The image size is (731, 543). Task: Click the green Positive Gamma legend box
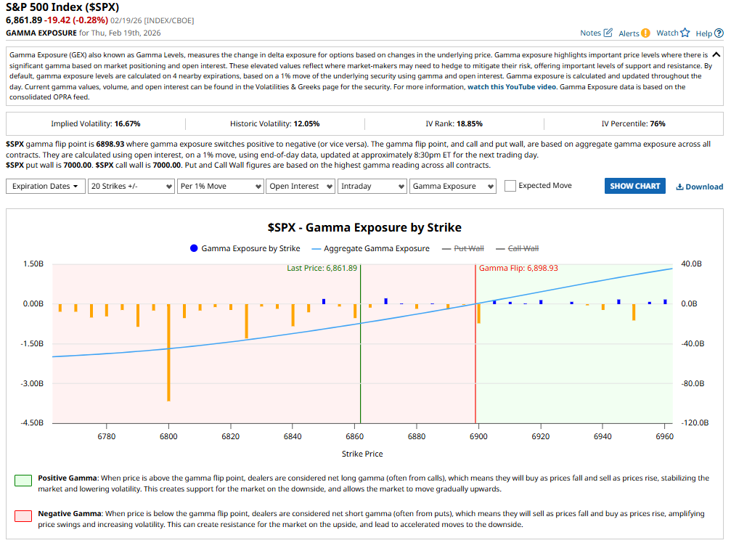23,480
